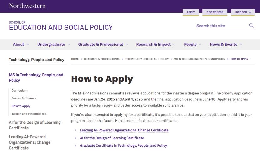
Task: Follow Leading AI-Powered Organizational Change Certificate bullet link
Action: point(124,130)
